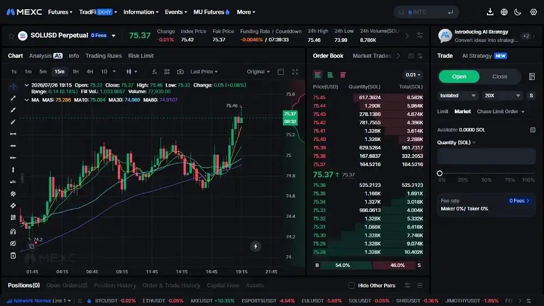Open the Original chart type dropdown
This screenshot has height=306, width=544.
(258, 71)
